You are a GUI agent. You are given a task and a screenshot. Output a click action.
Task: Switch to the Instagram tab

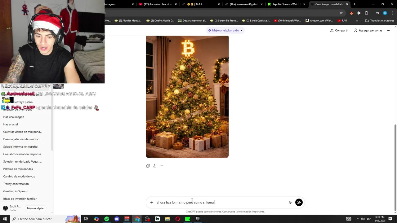click(119, 4)
